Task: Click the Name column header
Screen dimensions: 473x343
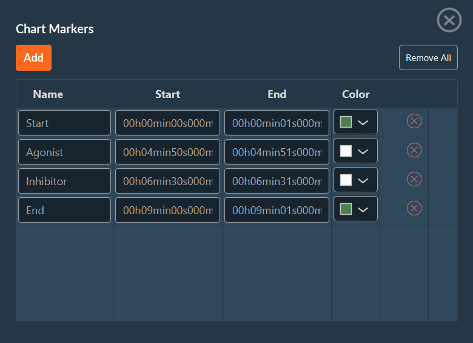Action: point(48,94)
